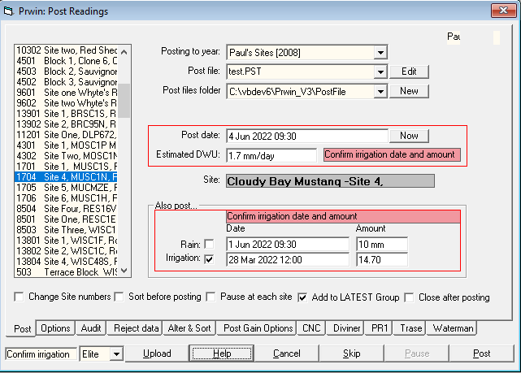Expand the Posting to year dropdown
Viewport: 521px width, 373px height.
pos(380,53)
